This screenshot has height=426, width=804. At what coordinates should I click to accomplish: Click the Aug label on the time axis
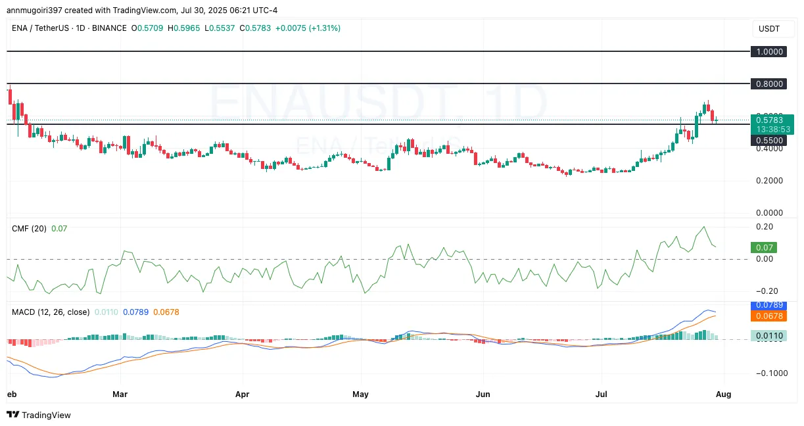pos(723,394)
